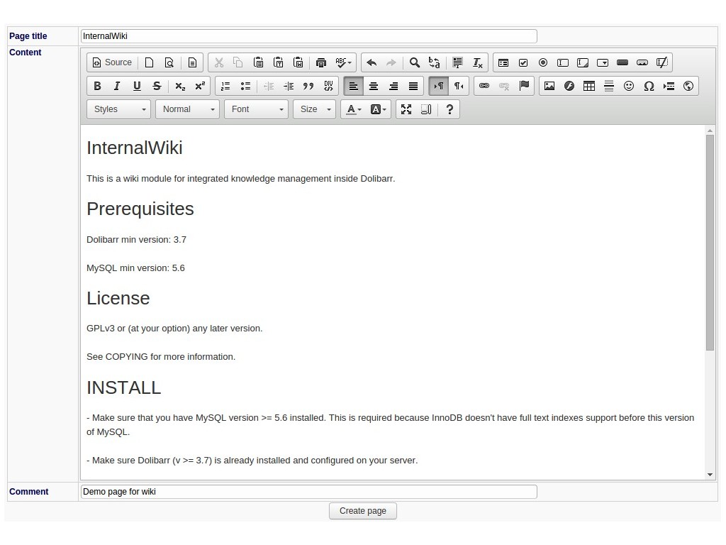Insert a hyperlink

pos(484,86)
